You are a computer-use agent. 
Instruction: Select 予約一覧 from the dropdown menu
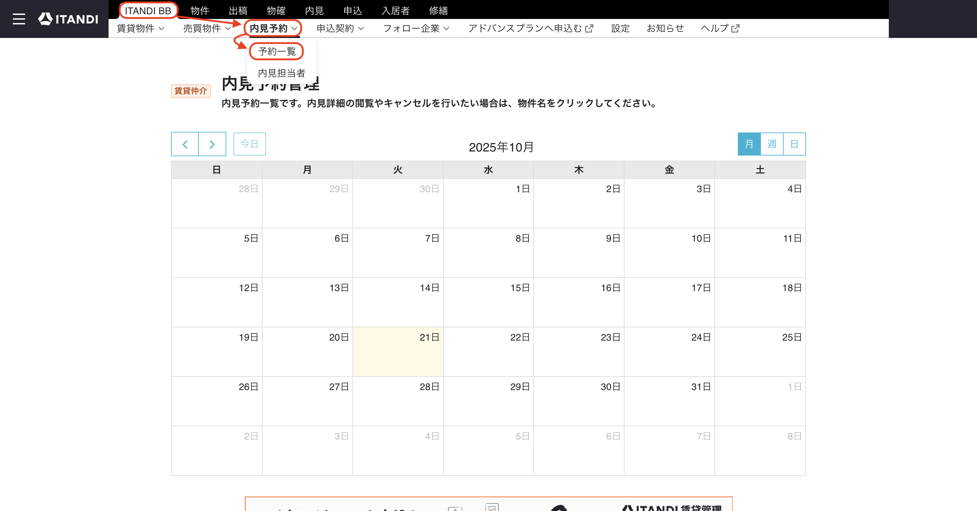coord(276,51)
